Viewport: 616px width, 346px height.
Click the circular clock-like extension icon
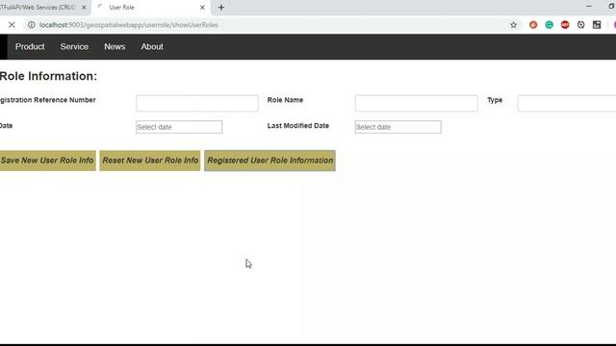580,25
